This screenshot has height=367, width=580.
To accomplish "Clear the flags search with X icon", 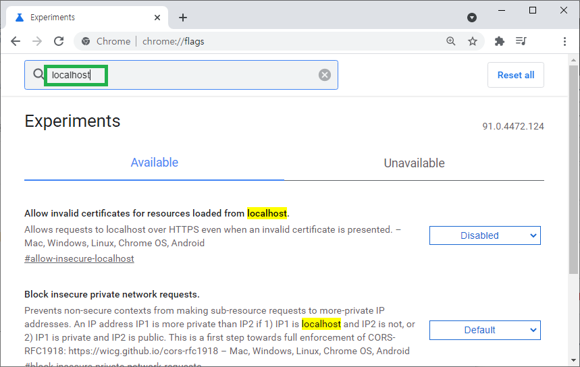I will (324, 75).
